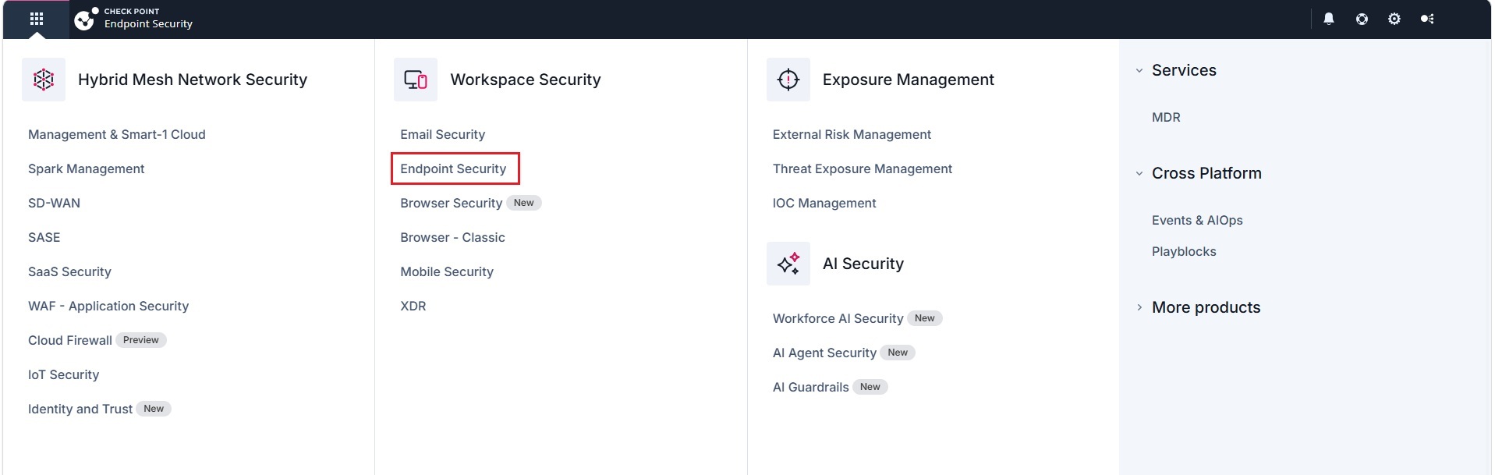This screenshot has width=1495, height=475.
Task: Click the New badge beside AI Guardrails
Action: point(870,387)
